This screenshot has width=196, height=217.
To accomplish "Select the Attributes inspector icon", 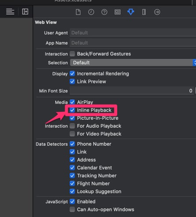I will tap(131, 12).
